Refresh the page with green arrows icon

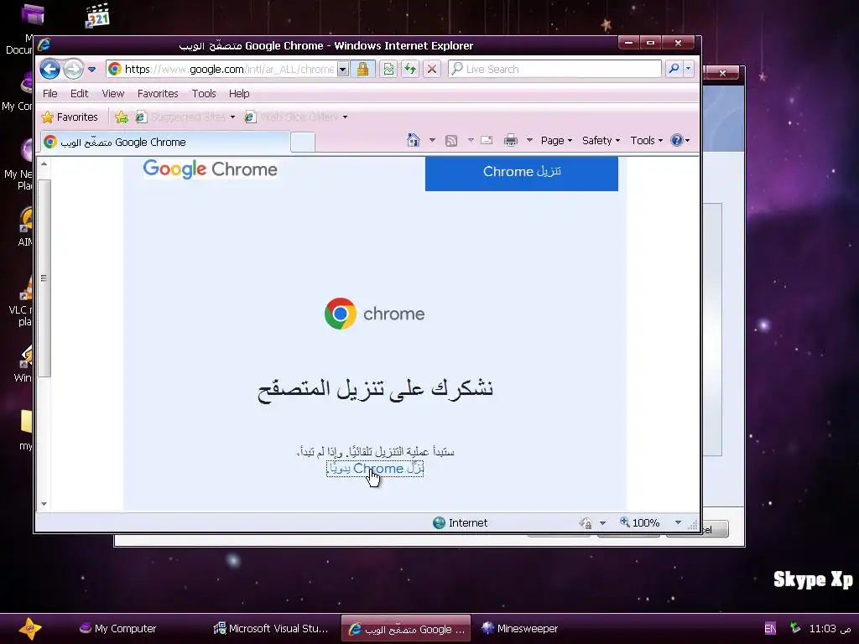[409, 69]
